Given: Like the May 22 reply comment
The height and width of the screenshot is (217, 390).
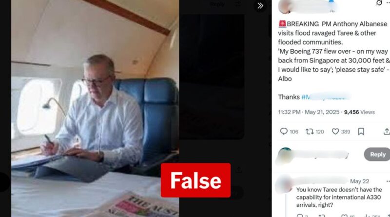Looking at the screenshot, I should (344, 216).
